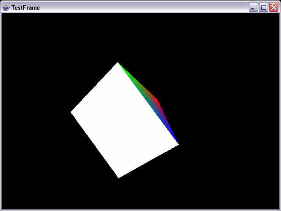This screenshot has height=211, width=281.
Task: Close the TestFrame window
Action: (274, 7)
